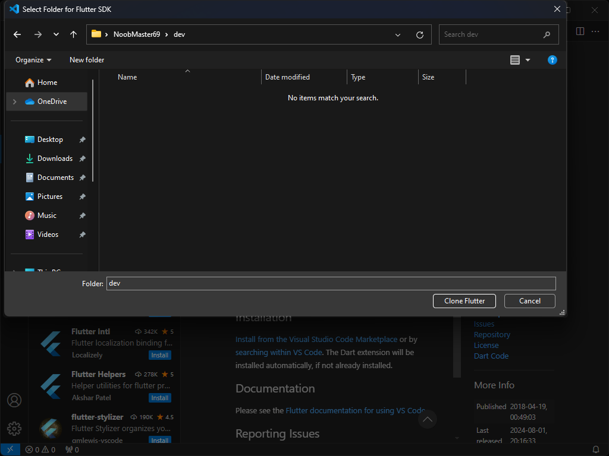Open VS Code Accounts icon
Viewport: 609px width, 456px height.
(14, 400)
